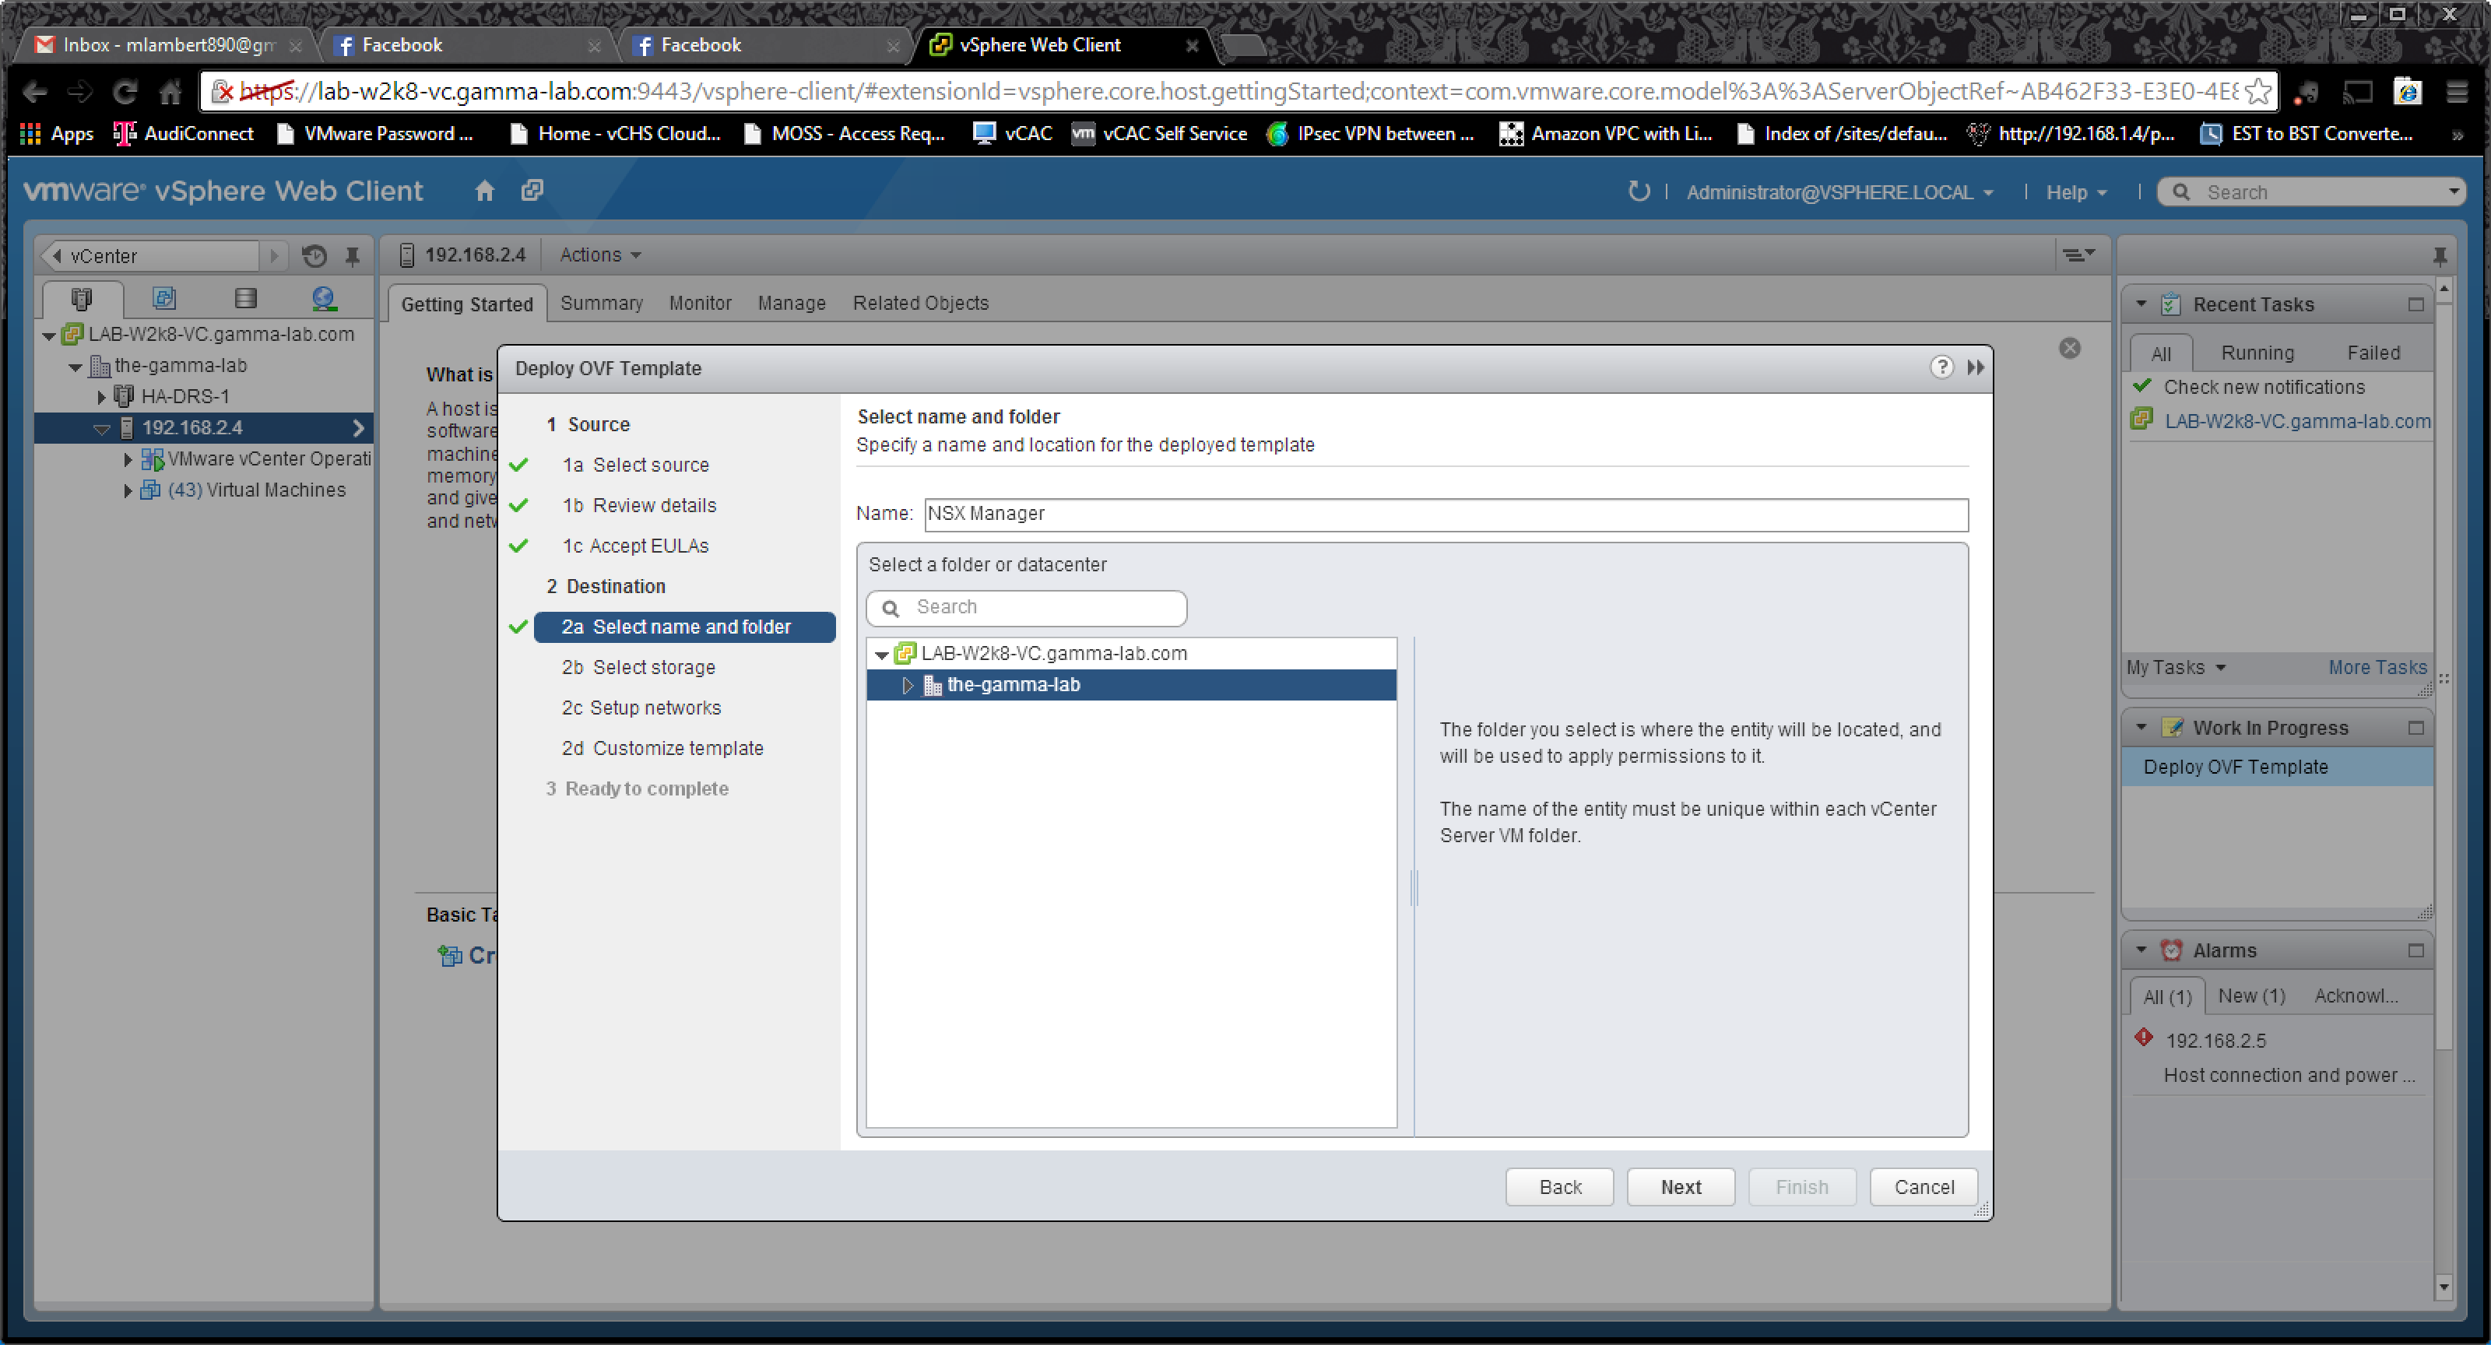Image resolution: width=2491 pixels, height=1345 pixels.
Task: Maximize the Recent Tasks panel
Action: pos(2415,304)
